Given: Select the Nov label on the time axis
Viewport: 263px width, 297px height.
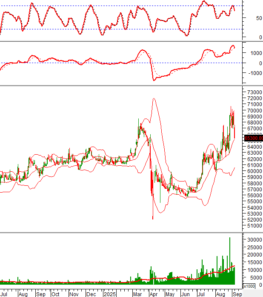Looking at the screenshot, I should point(73,294).
